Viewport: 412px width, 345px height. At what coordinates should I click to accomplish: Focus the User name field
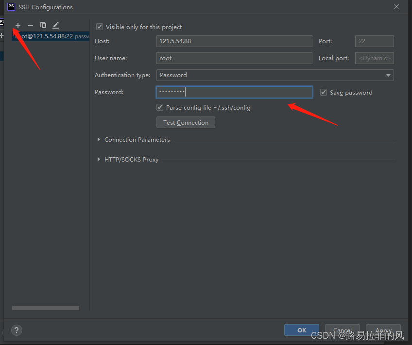234,58
